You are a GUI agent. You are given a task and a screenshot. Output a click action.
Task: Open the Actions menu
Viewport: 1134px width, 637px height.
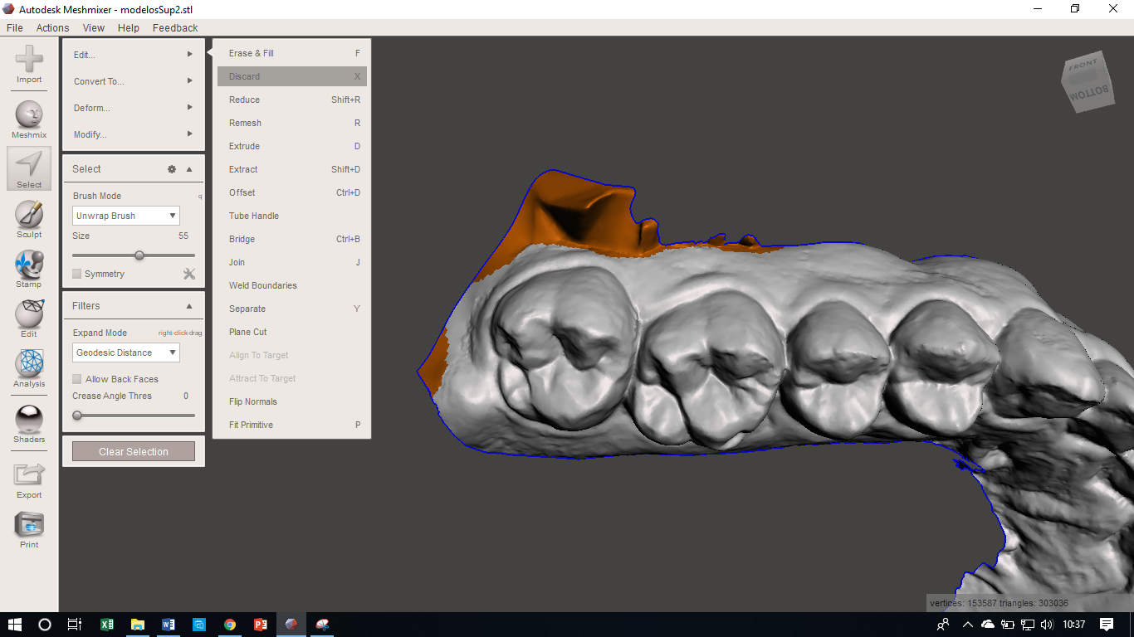(52, 27)
